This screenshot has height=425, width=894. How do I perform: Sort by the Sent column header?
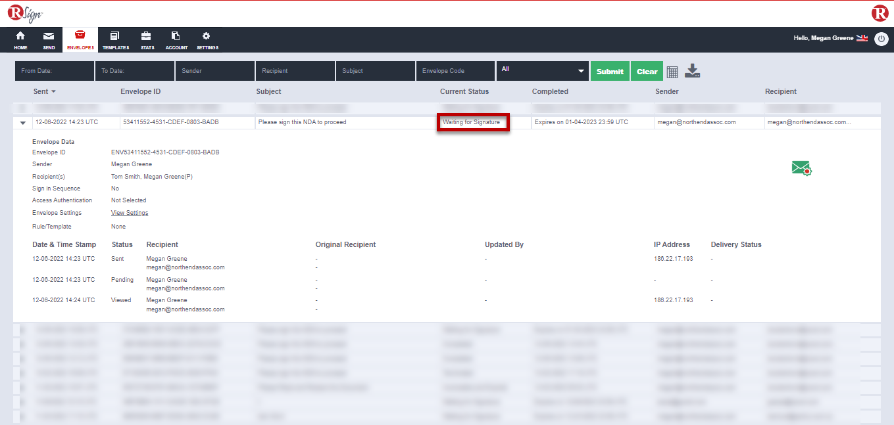pos(44,91)
